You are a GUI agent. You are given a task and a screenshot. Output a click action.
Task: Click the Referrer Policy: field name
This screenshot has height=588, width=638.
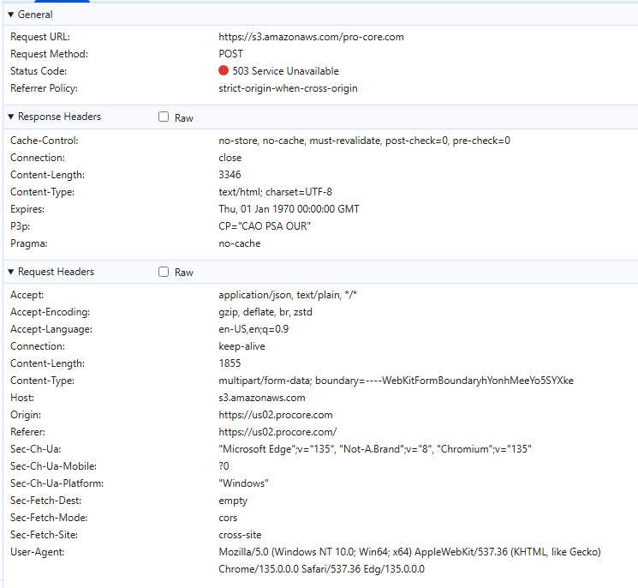click(44, 88)
